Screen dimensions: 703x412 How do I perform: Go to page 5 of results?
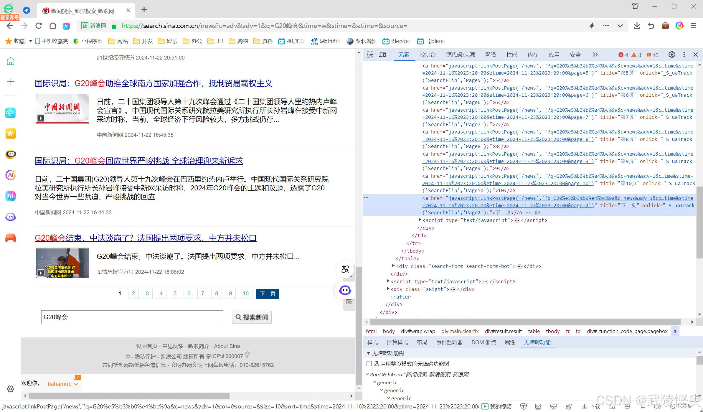tap(175, 294)
